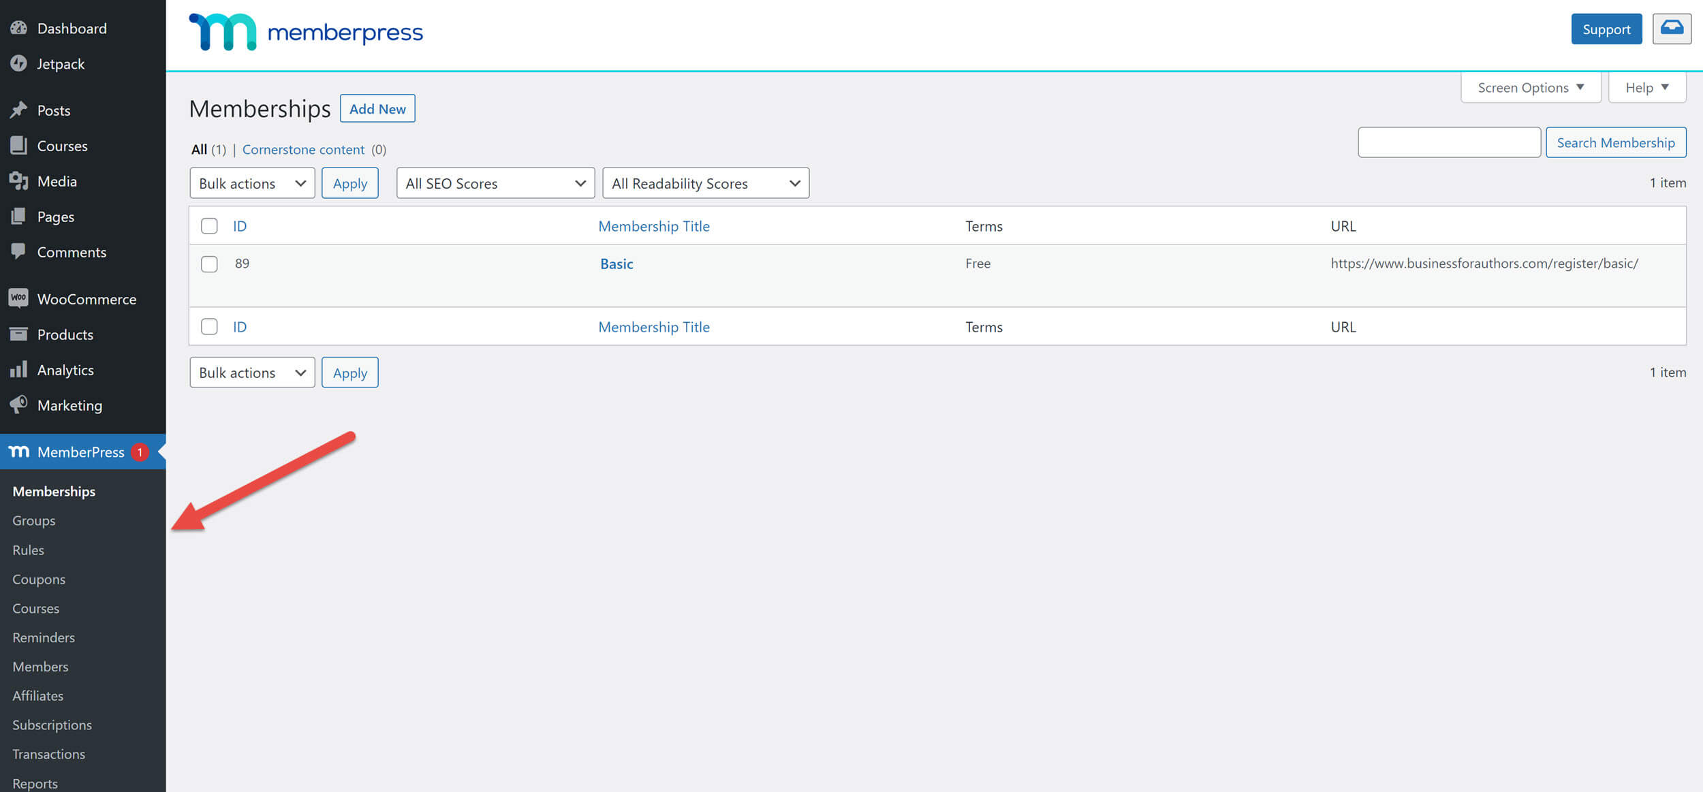
Task: Open the All Readability Scores dropdown
Action: click(706, 183)
